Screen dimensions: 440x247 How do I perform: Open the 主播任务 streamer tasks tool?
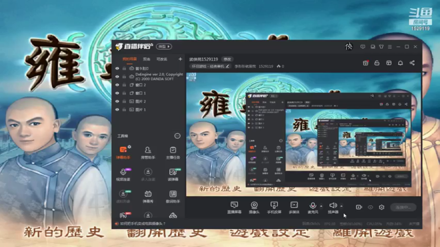(173, 153)
